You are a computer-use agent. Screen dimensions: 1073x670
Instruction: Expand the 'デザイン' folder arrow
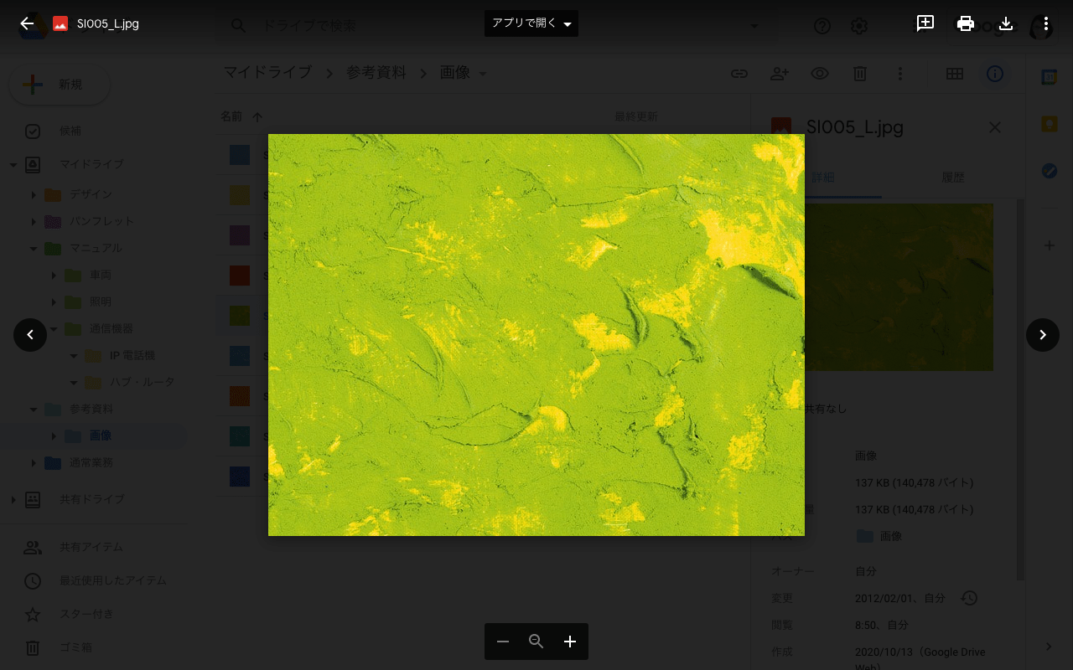pyautogui.click(x=34, y=194)
